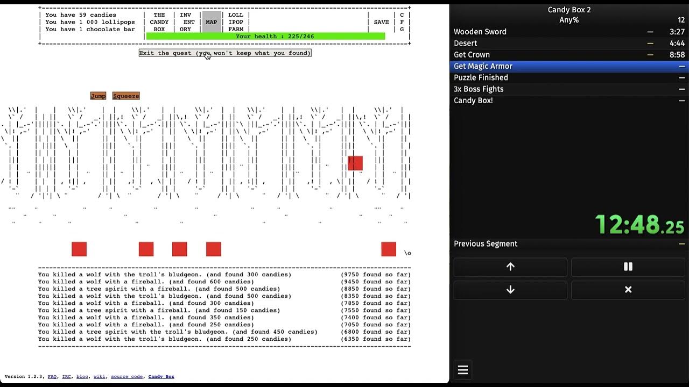The image size is (689, 387).
Task: Click the attempt count 12
Action: (681, 20)
